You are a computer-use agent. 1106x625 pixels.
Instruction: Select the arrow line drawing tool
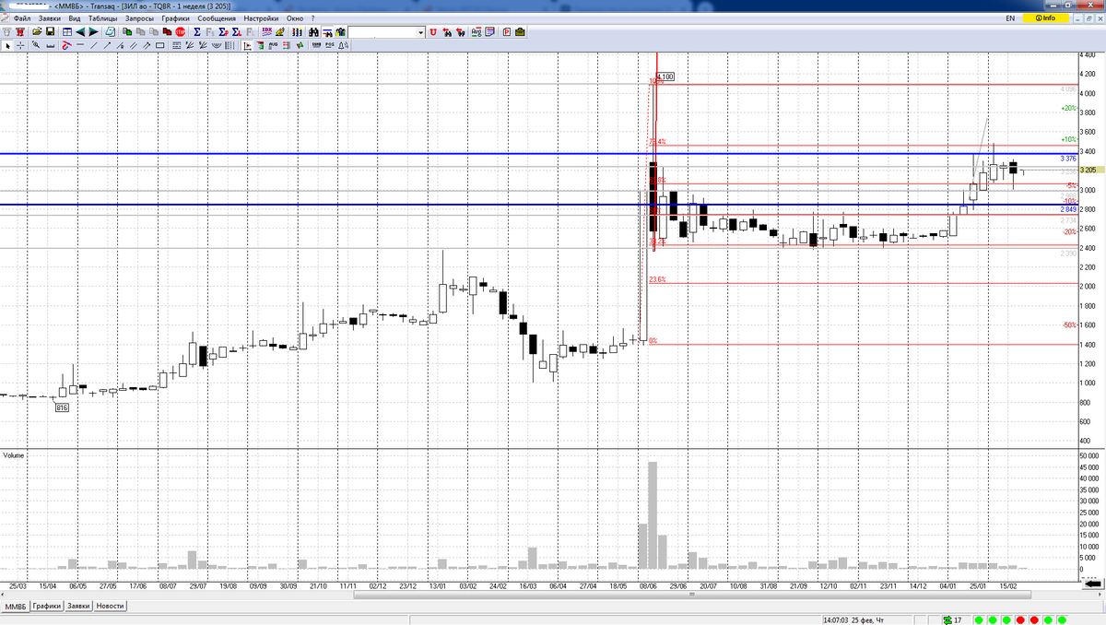(x=108, y=45)
